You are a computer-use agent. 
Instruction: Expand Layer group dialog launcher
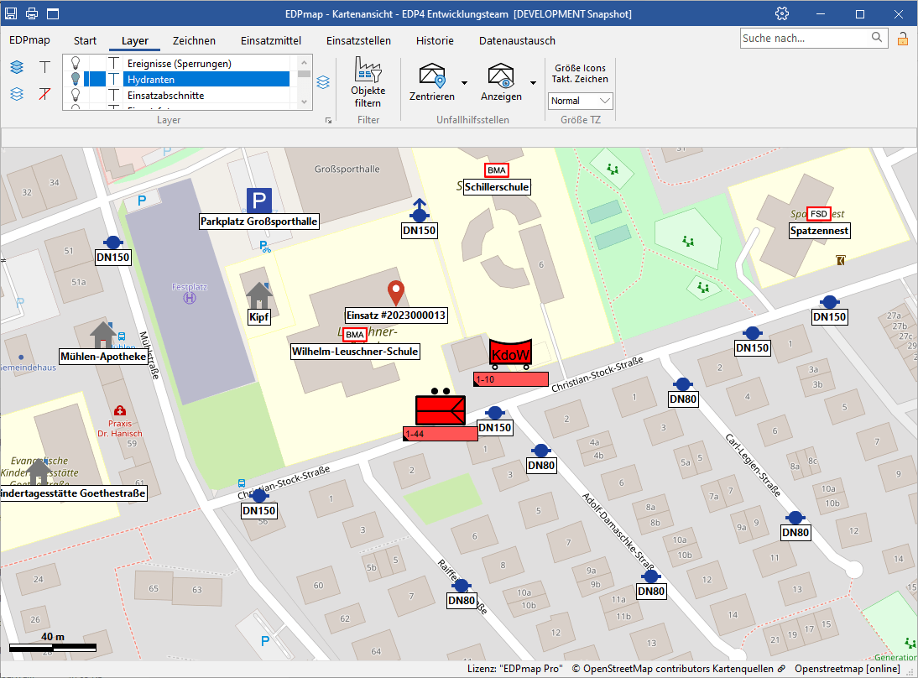pos(328,120)
